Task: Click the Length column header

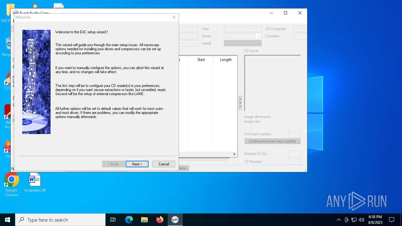Action: (225, 60)
